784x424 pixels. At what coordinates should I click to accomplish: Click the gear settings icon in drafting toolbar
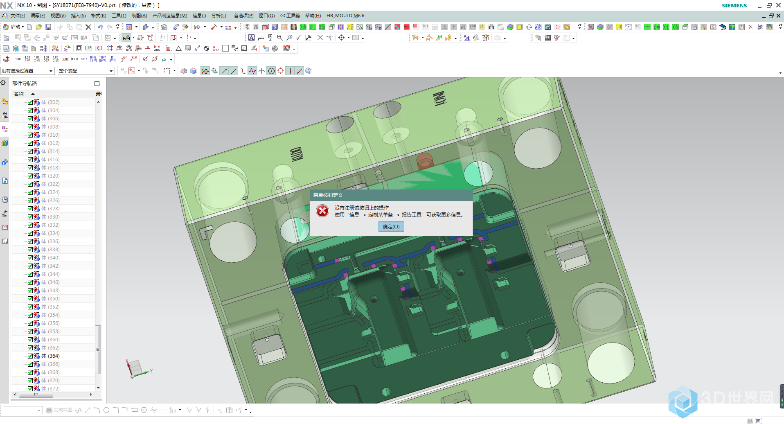(x=275, y=49)
